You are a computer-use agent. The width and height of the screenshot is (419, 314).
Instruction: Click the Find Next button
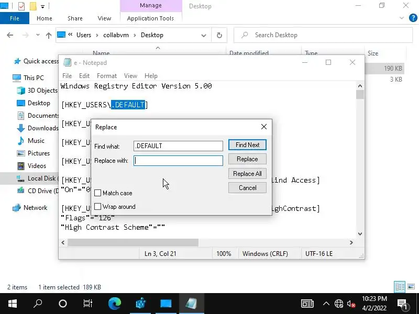coord(247,145)
